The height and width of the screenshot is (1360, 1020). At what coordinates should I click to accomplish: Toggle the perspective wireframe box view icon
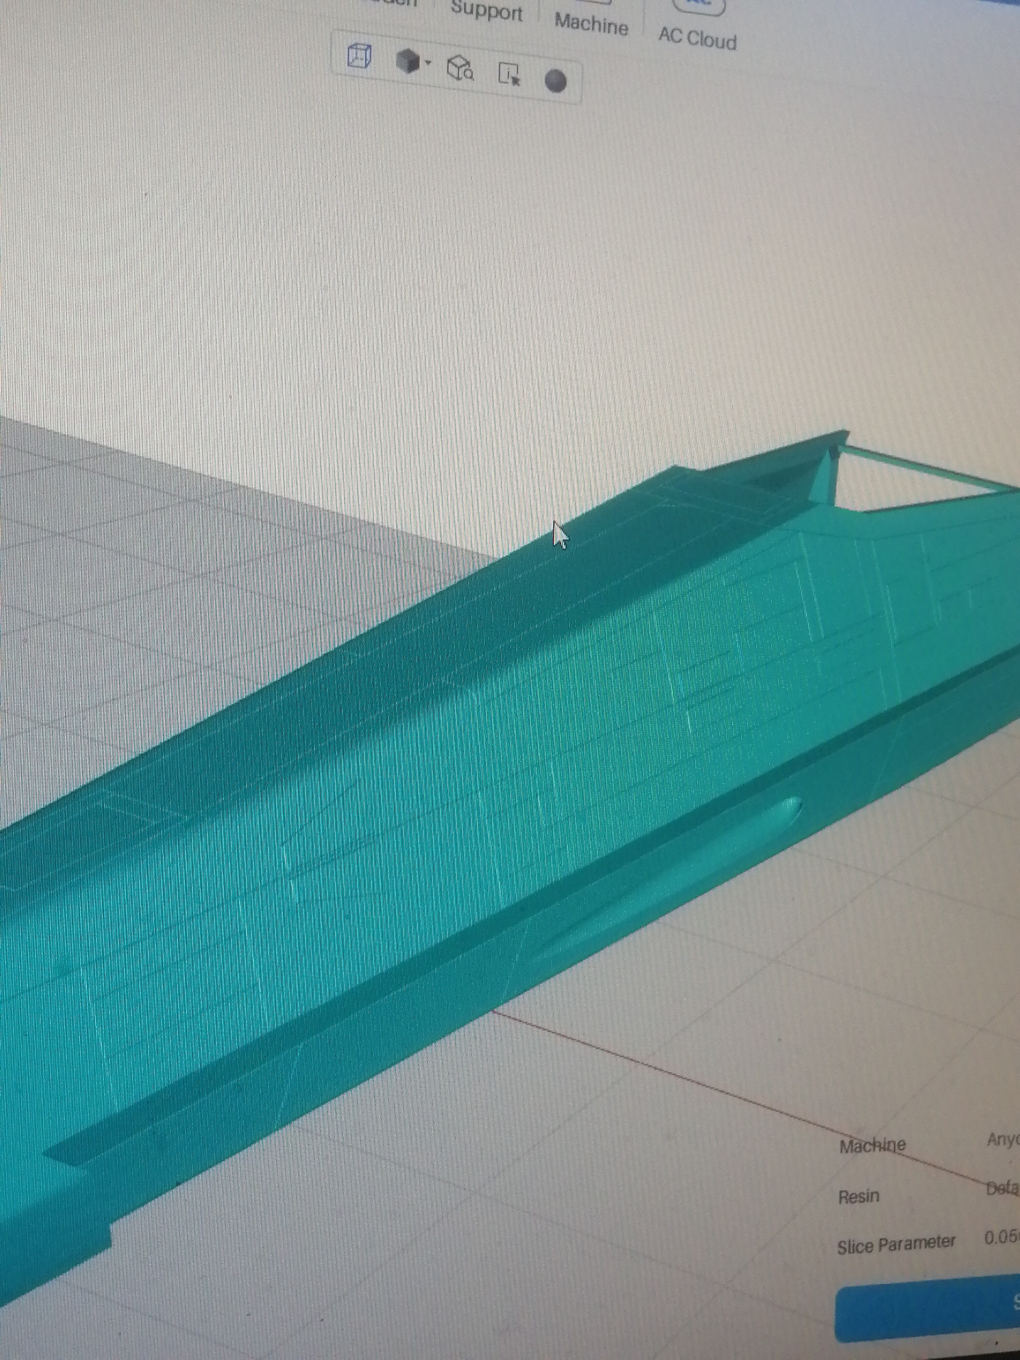pyautogui.click(x=359, y=56)
